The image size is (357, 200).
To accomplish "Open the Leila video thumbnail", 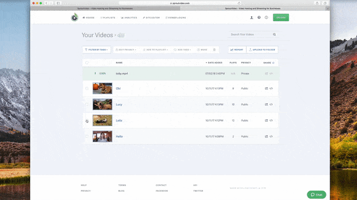I will click(103, 120).
